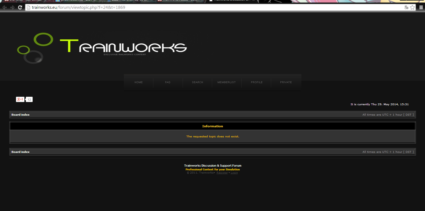Screen dimensions: 425x211
Task: Click the Google +1 button
Action: (x=20, y=99)
